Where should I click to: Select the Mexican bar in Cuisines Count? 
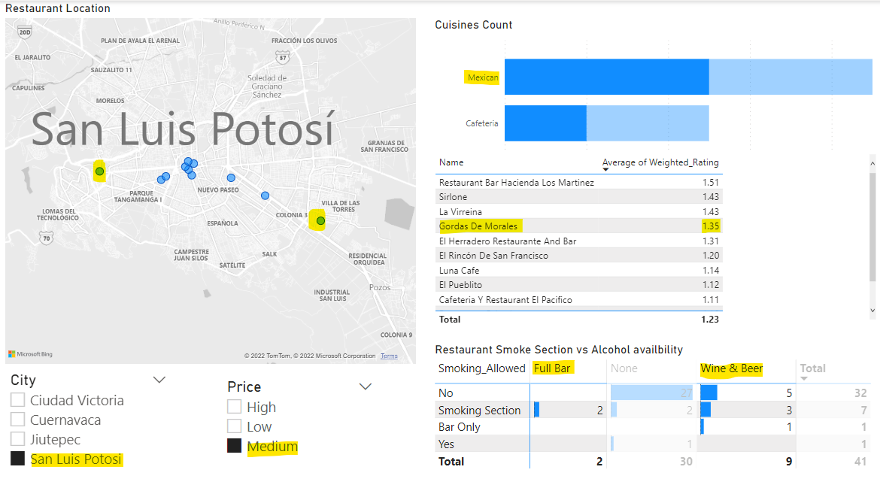click(607, 77)
